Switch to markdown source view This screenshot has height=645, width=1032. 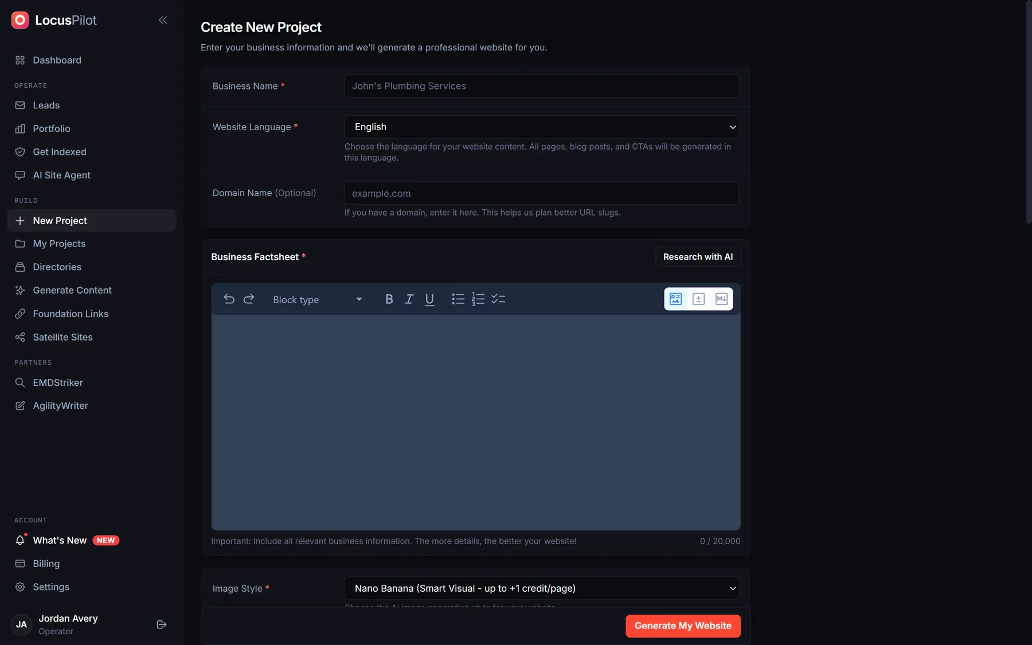[721, 299]
